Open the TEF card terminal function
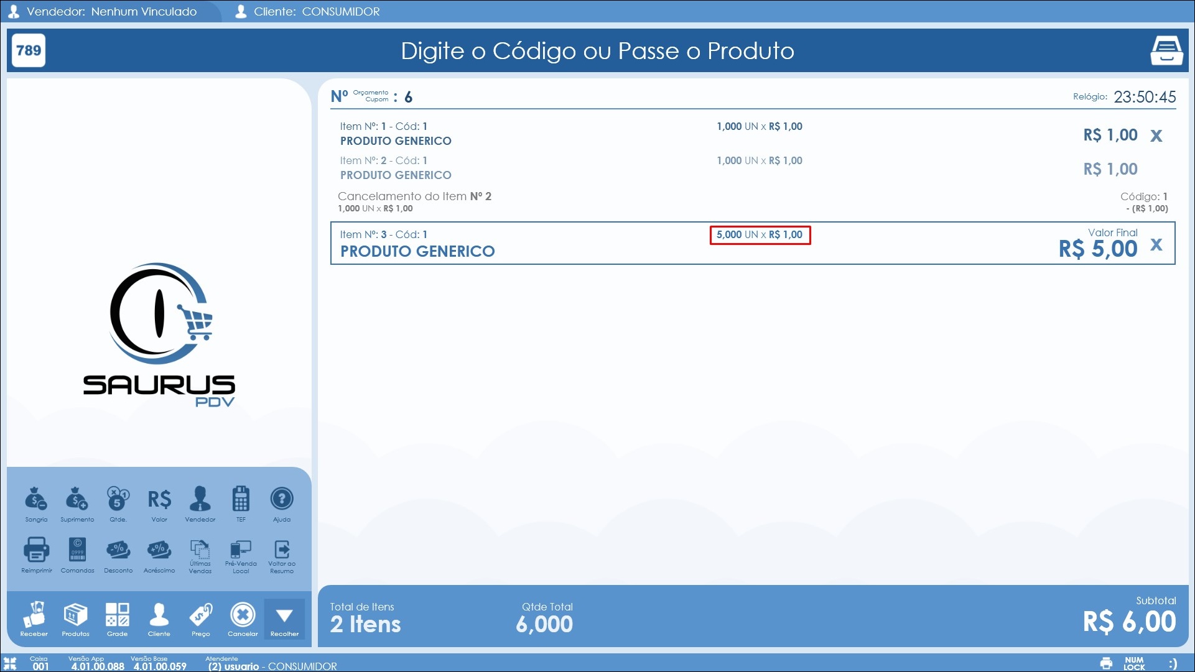1195x672 pixels. 241,504
